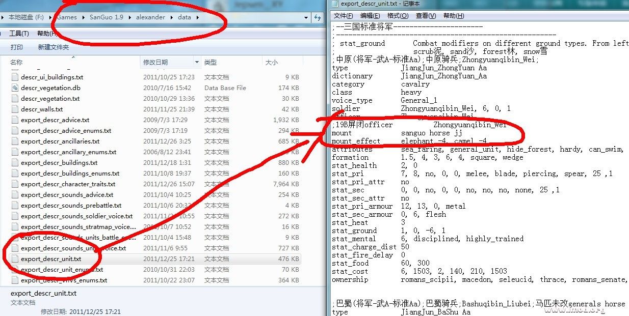Image resolution: width=629 pixels, height=316 pixels.
Task: Sort files by the 大小 column header
Action: coord(271,62)
